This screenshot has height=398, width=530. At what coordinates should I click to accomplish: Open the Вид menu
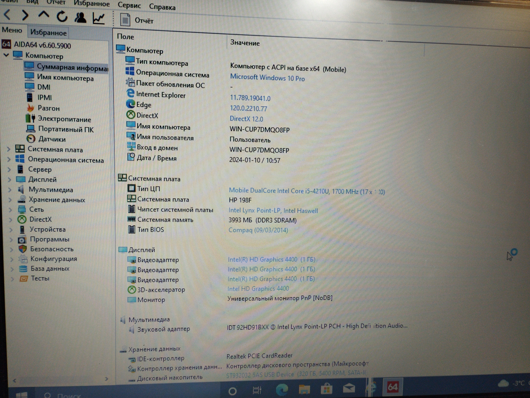click(x=32, y=2)
